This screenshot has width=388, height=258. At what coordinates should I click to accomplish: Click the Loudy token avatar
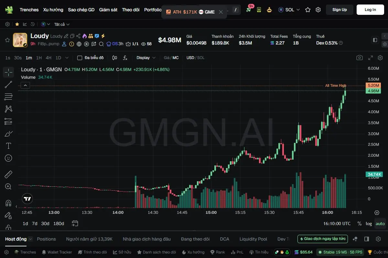click(x=20, y=40)
